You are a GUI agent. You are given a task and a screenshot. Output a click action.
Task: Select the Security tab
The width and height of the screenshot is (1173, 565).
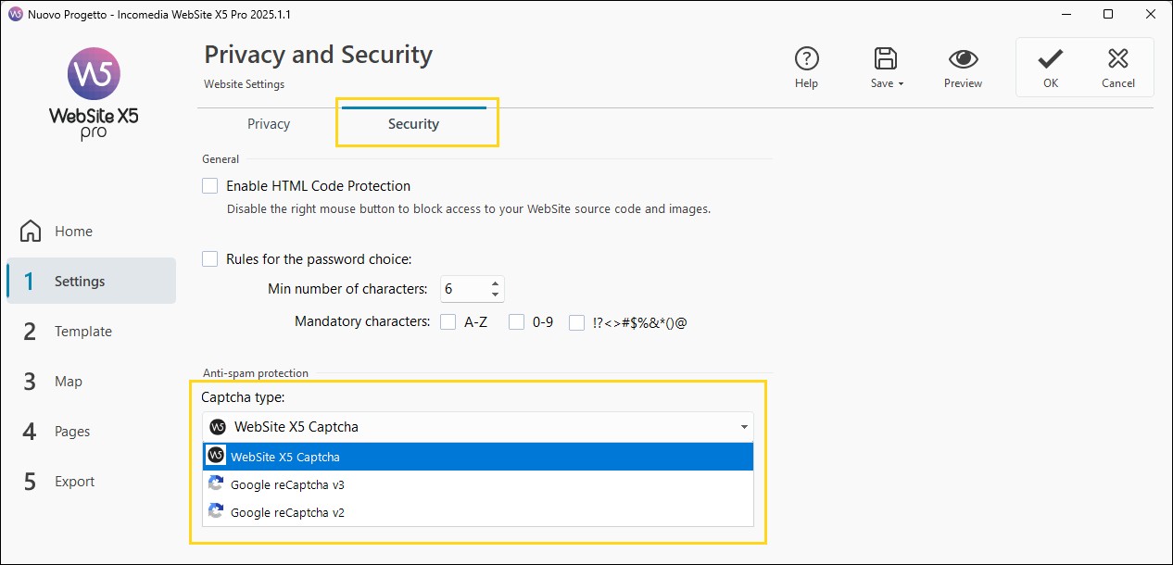point(413,124)
